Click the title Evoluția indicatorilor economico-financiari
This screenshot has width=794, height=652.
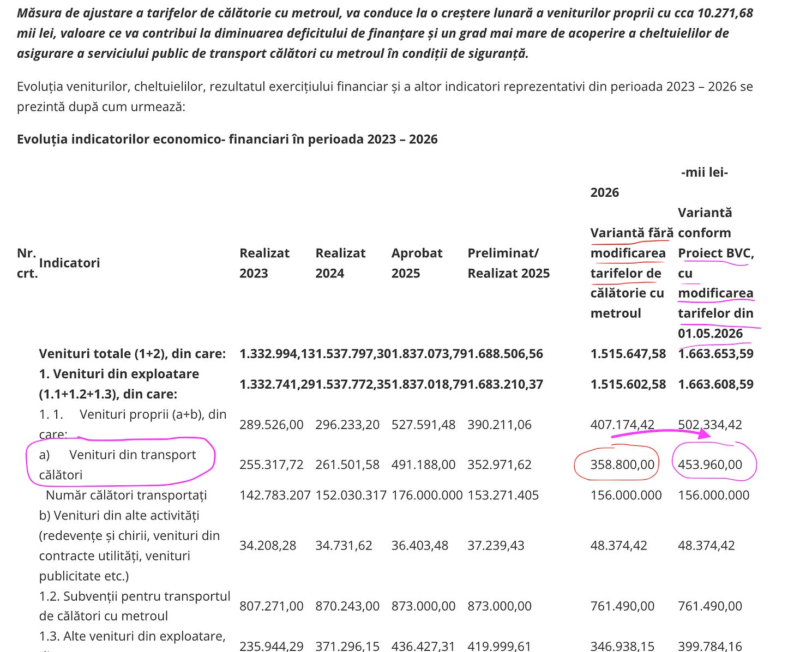pos(226,140)
